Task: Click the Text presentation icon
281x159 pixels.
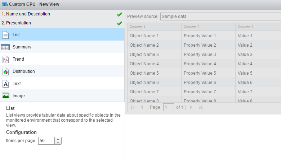Action: pos(5,84)
